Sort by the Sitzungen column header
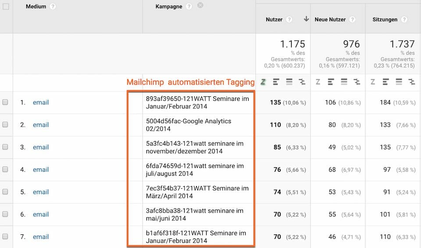This screenshot has width=421, height=248. (385, 19)
